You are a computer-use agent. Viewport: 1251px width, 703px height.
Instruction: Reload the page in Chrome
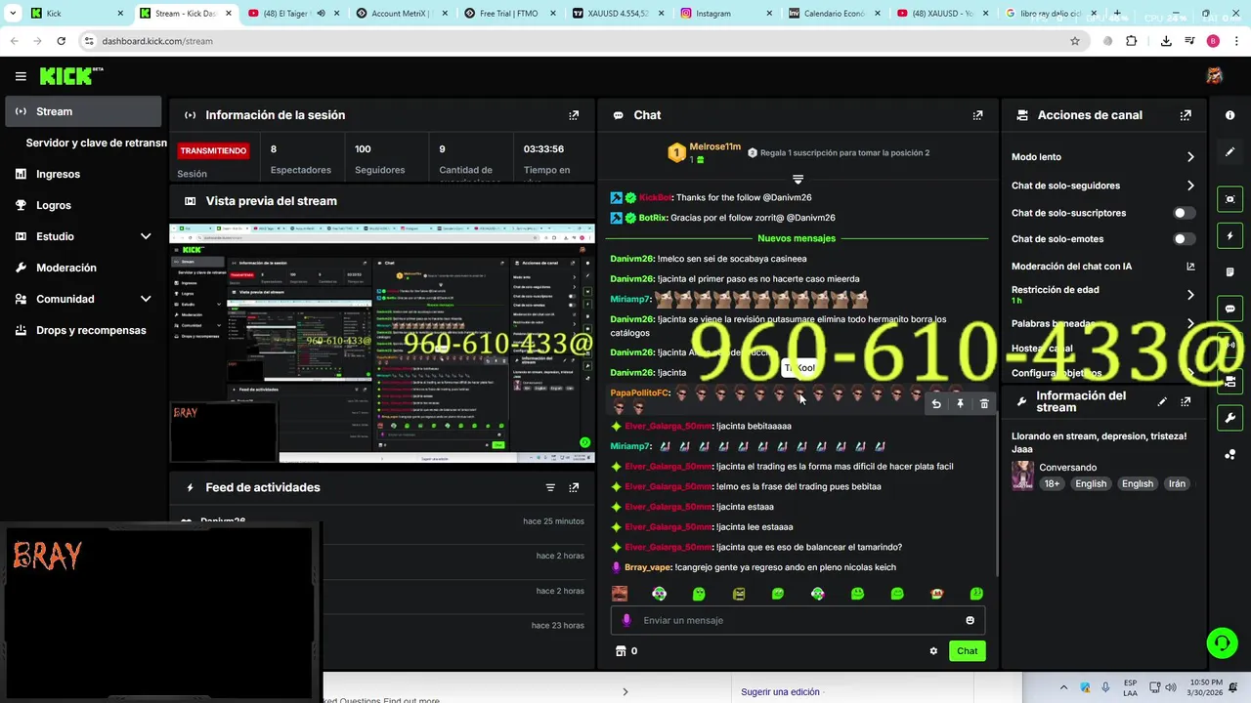click(61, 41)
